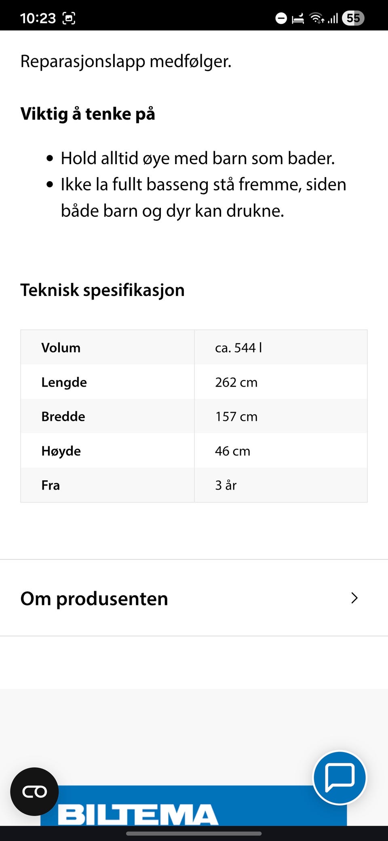Tap the black round floating button
Viewport: 388px width, 841px height.
[x=34, y=791]
